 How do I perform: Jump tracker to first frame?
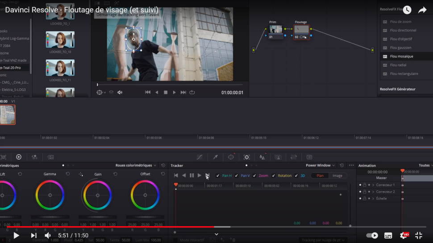tap(176, 175)
